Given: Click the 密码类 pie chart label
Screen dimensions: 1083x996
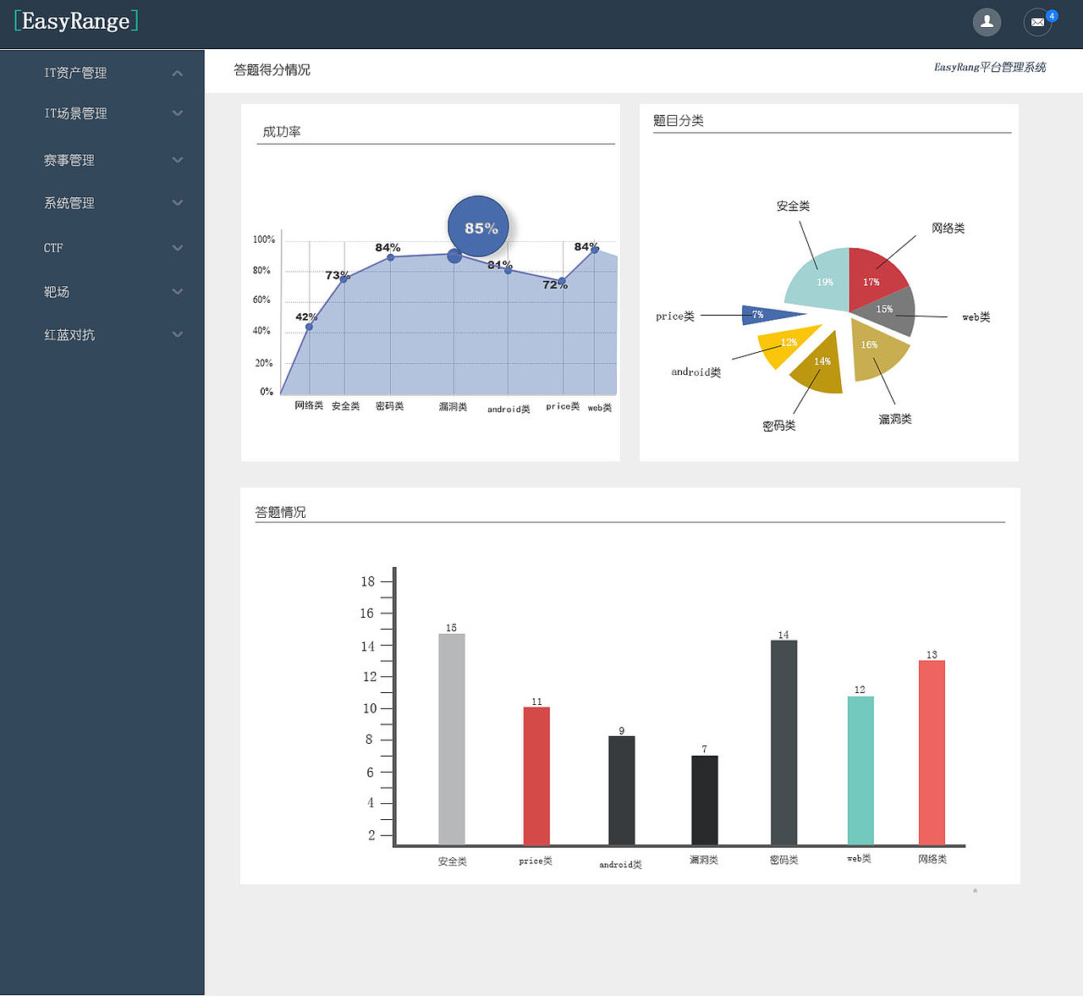Looking at the screenshot, I should (778, 426).
